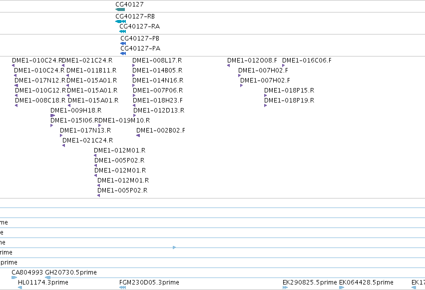Screen dimensions: 425x290
Task: Click the DME1-008L17.R label
Action: tap(157, 60)
